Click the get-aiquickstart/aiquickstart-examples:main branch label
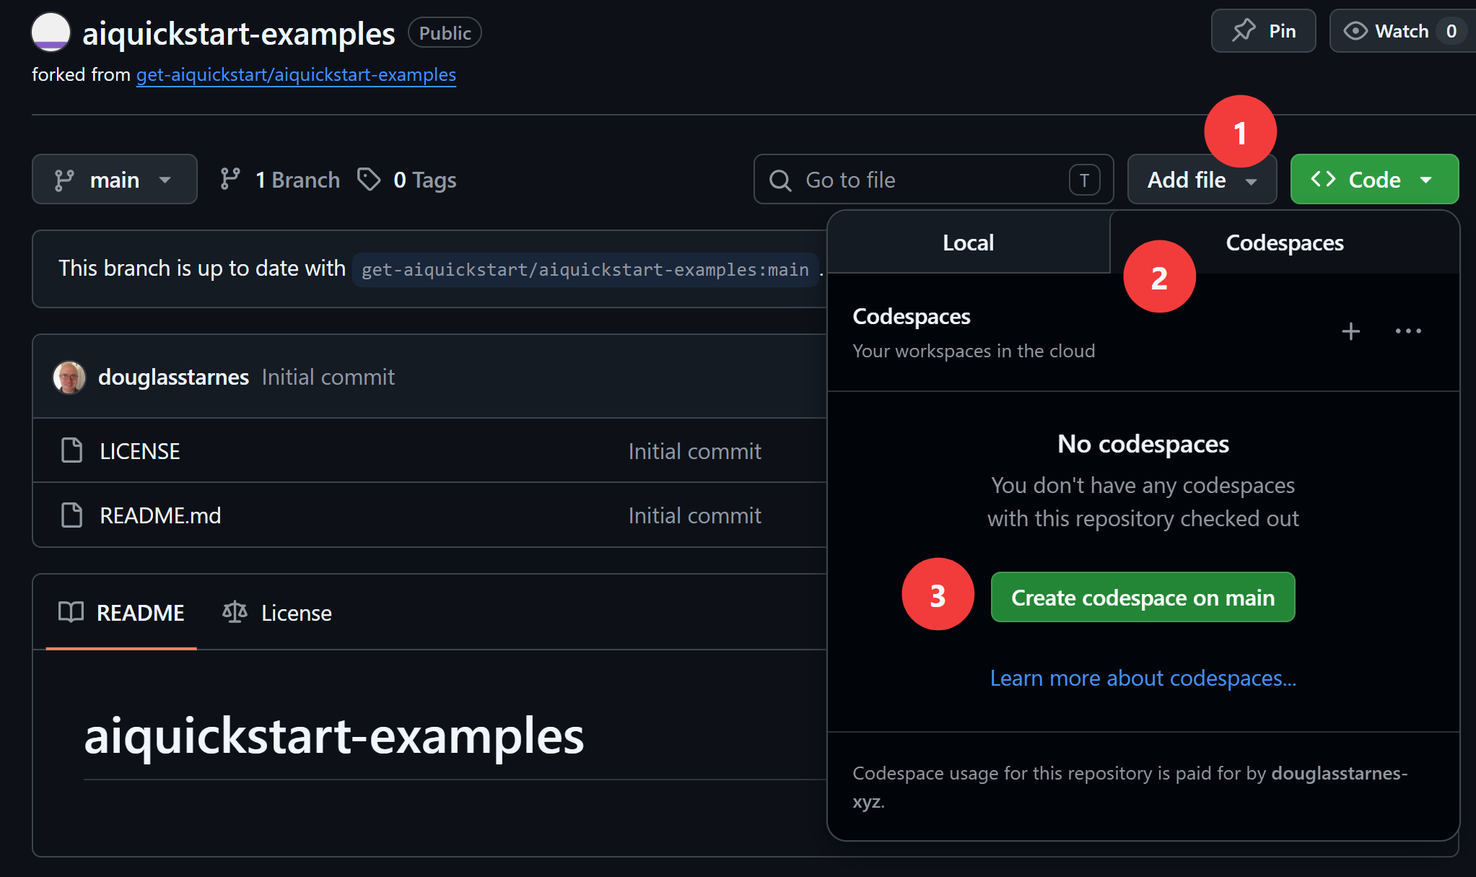This screenshot has width=1476, height=877. click(585, 269)
